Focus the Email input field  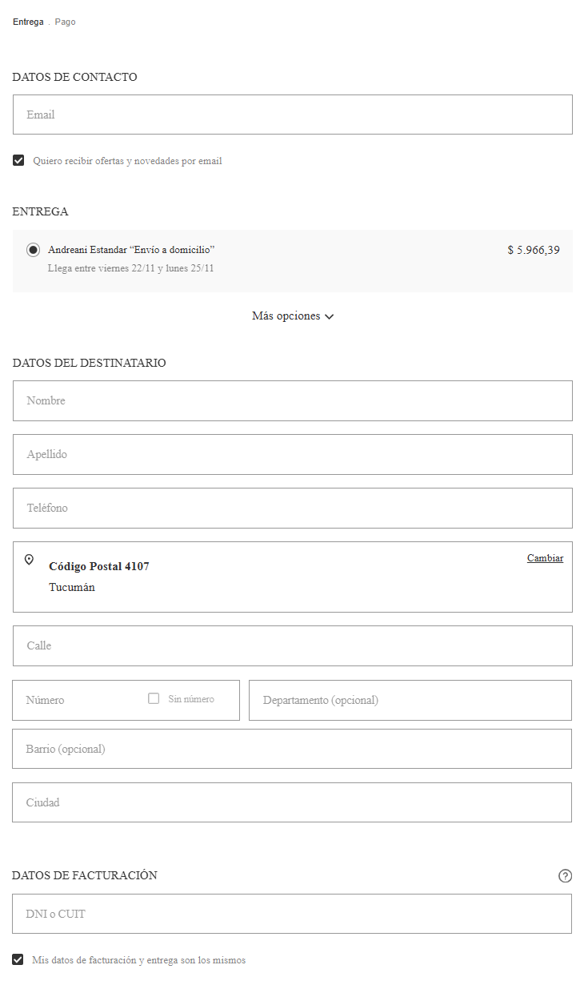click(293, 115)
